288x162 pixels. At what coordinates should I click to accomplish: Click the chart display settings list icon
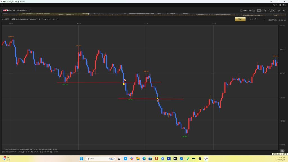[x=254, y=10]
